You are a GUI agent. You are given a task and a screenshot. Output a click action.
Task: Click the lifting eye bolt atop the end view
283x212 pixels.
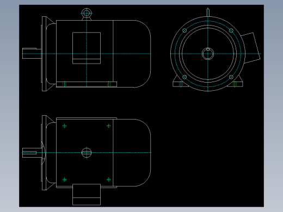[x=208, y=12]
